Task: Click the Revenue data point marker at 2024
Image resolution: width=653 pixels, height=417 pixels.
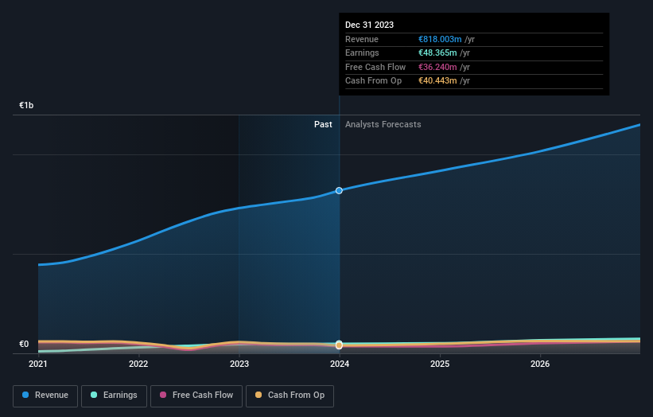Action: [x=339, y=190]
